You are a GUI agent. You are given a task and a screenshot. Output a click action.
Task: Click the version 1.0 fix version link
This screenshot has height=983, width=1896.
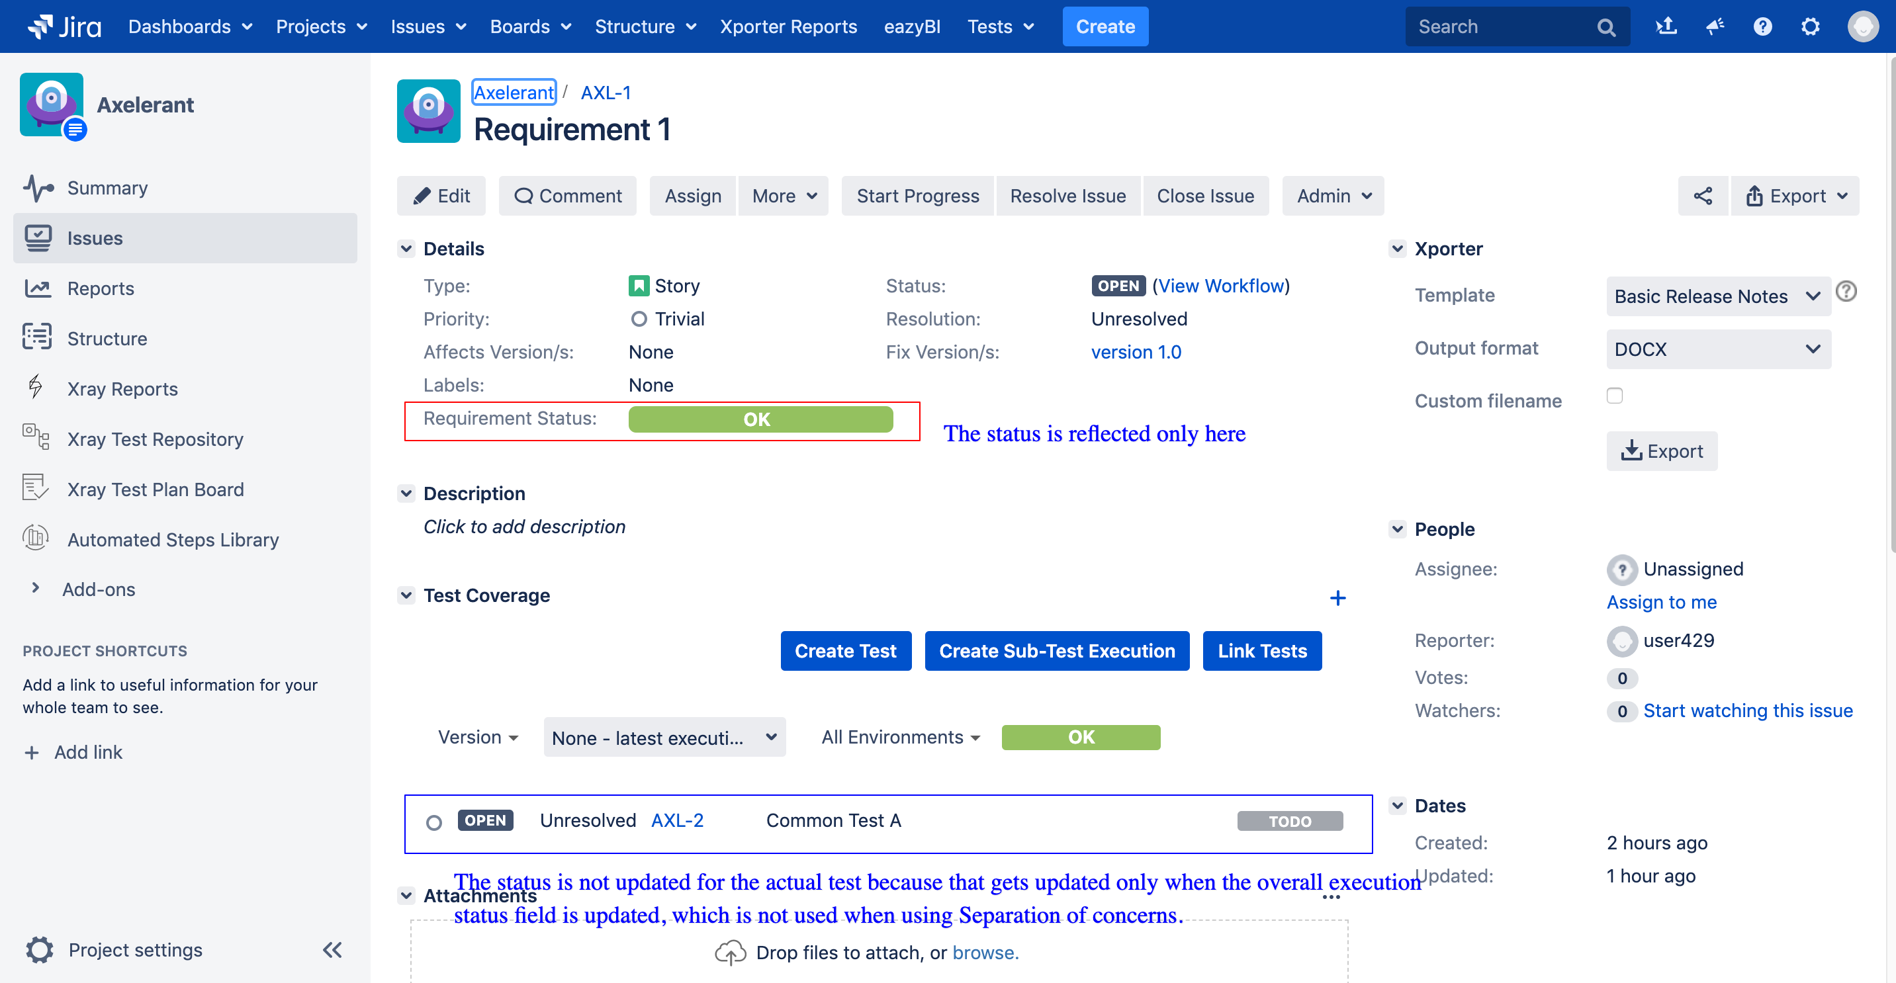pos(1135,351)
